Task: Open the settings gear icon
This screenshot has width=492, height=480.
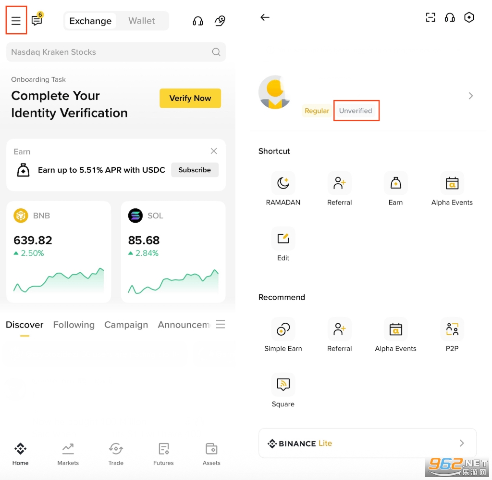Action: 469,17
